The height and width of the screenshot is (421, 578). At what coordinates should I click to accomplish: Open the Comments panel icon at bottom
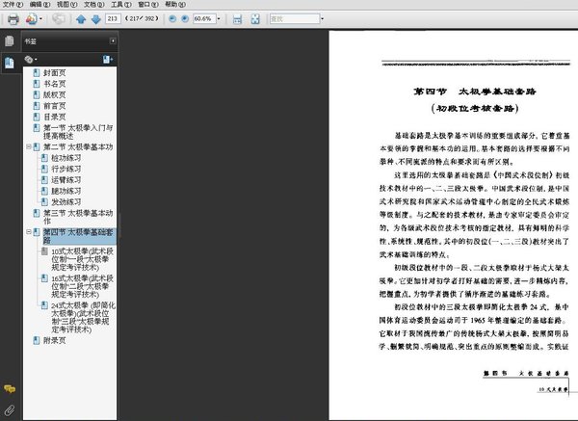point(10,388)
